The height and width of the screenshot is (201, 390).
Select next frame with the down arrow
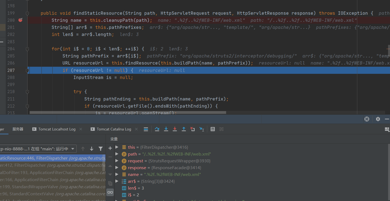[x=92, y=149]
